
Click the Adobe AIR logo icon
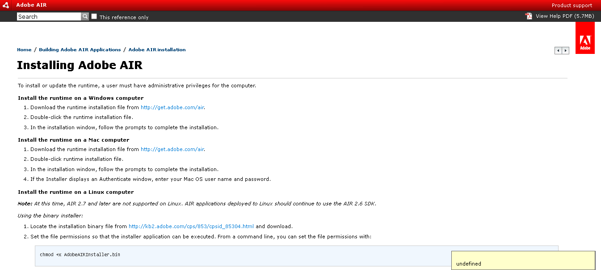coord(7,5)
